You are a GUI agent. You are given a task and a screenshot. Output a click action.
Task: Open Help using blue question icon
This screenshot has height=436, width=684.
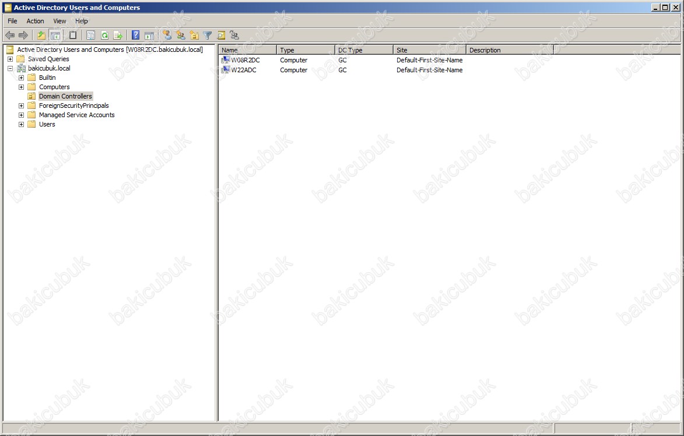pos(136,36)
